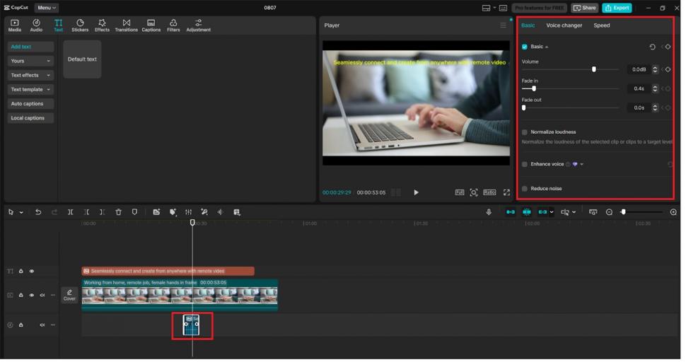This screenshot has width=686, height=362.
Task: Expand the Text template category
Action: tap(30, 90)
